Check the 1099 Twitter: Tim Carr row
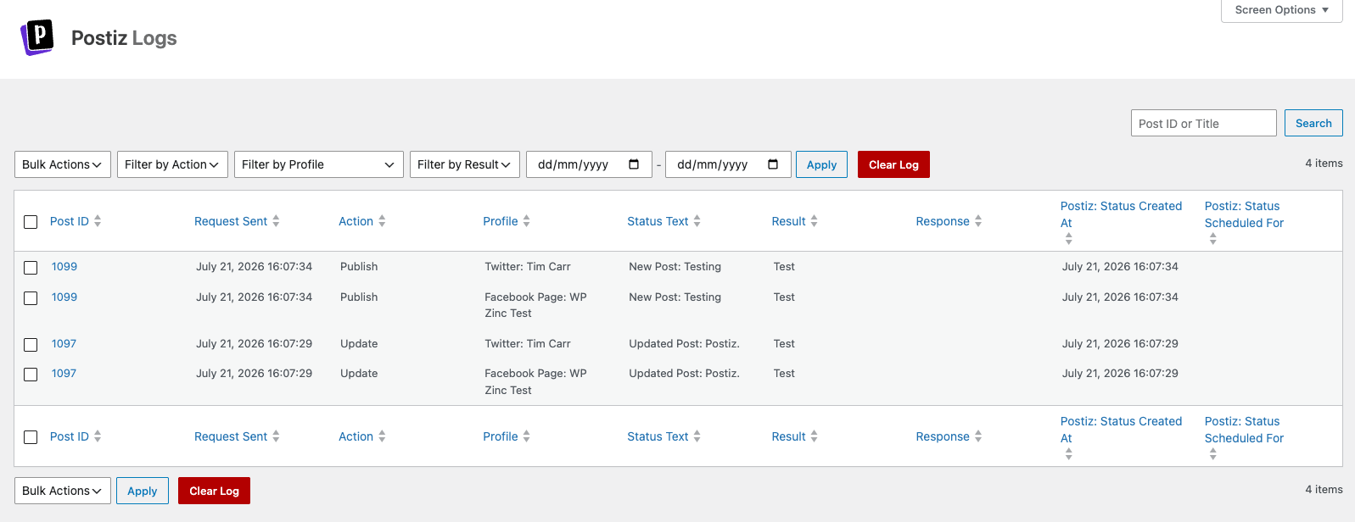 31,268
